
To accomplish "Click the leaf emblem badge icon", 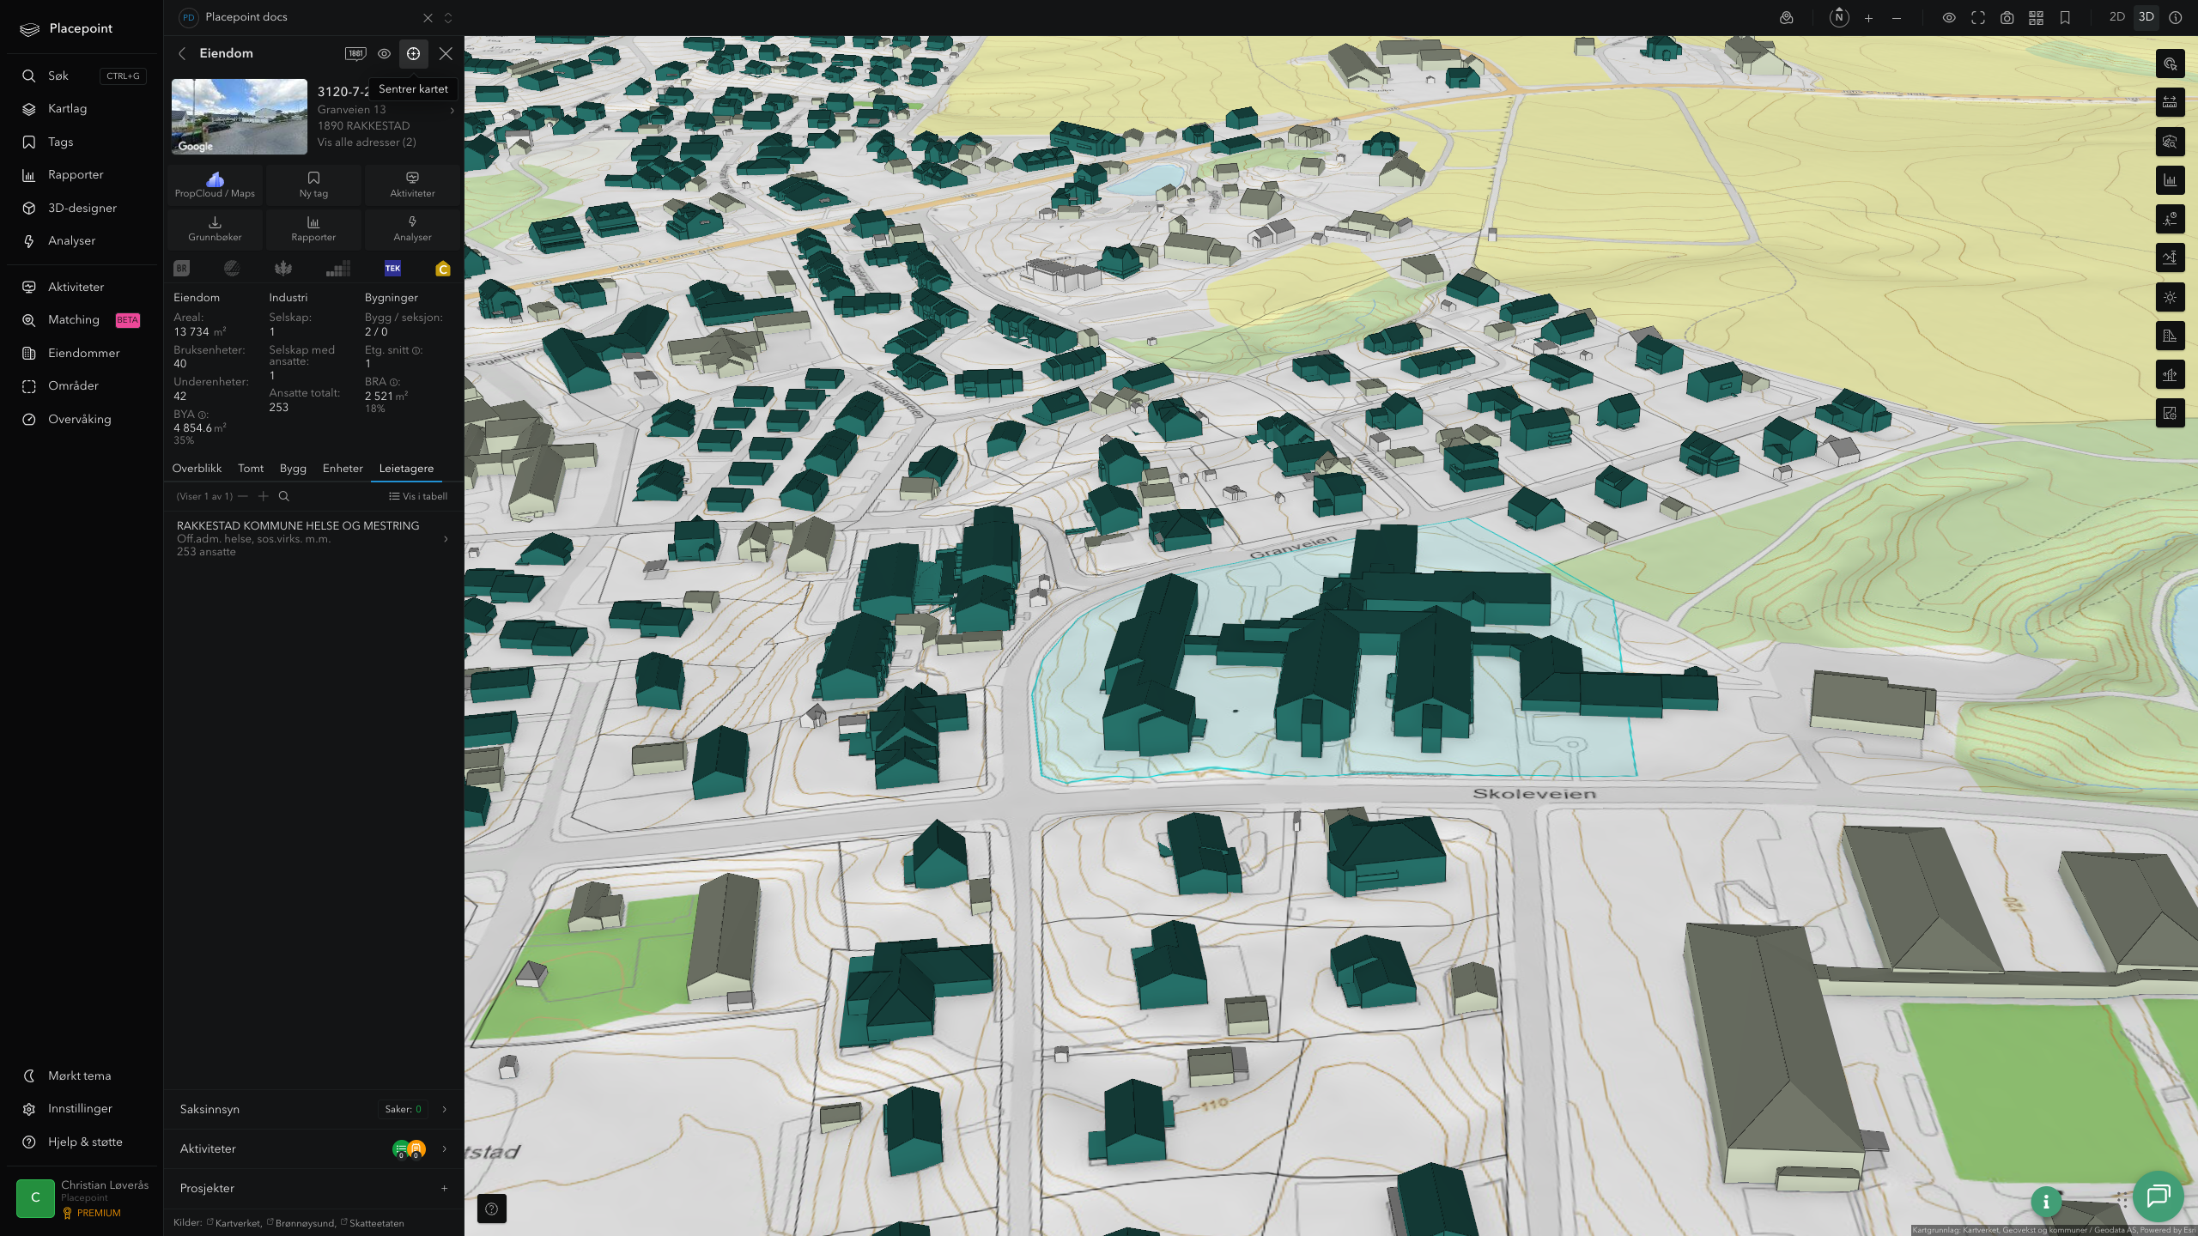I will tap(283, 269).
